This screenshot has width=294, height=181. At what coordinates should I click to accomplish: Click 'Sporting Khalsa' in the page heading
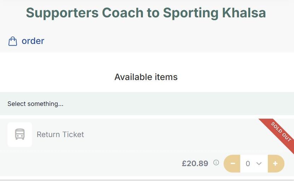214,13
